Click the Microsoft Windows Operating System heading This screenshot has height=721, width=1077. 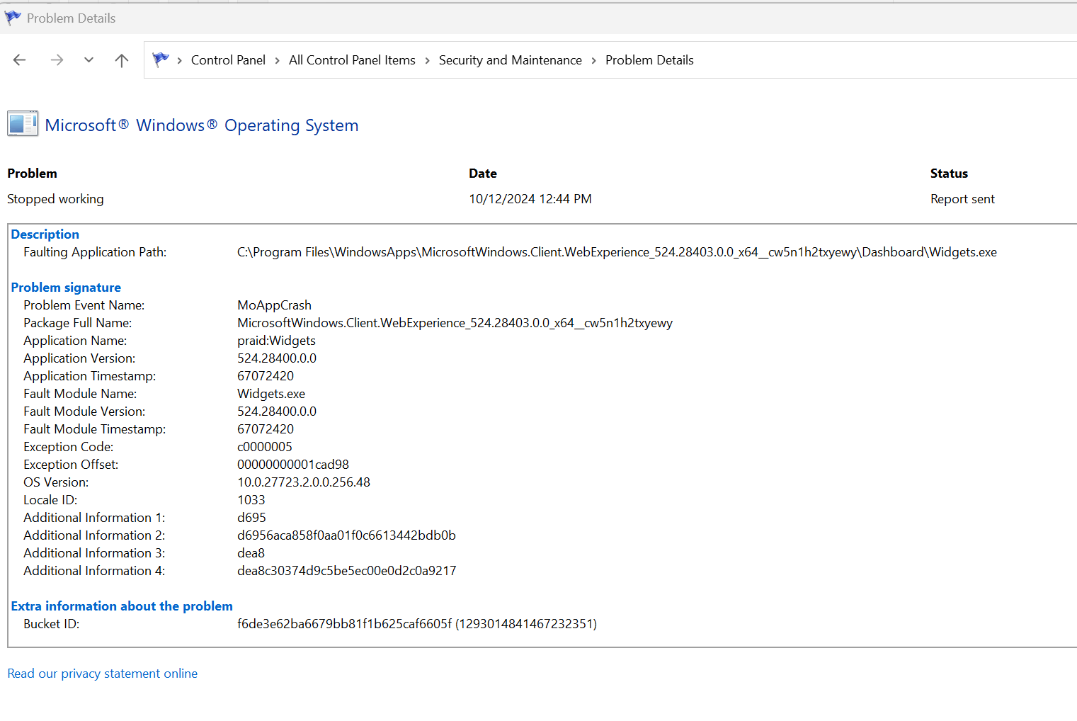[202, 125]
